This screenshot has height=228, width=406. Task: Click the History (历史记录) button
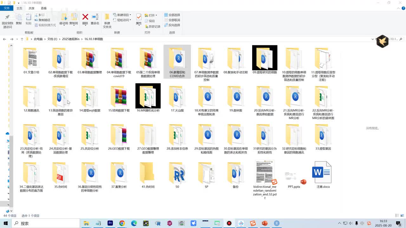coord(153,27)
